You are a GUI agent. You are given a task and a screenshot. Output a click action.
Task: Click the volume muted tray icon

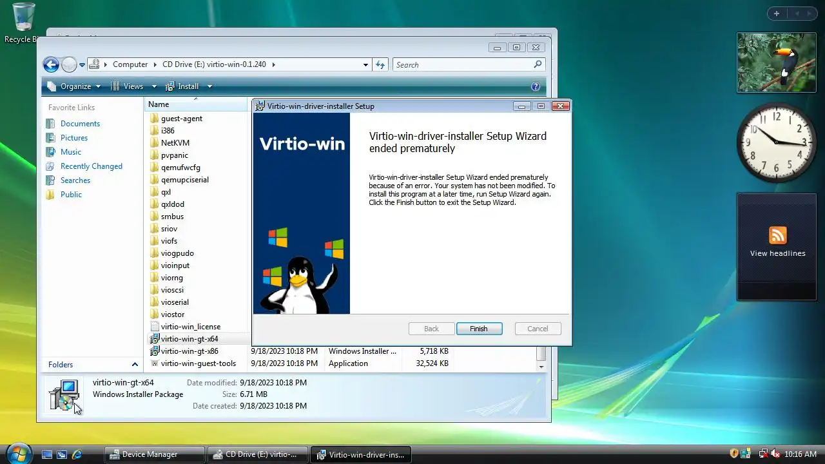coord(775,454)
